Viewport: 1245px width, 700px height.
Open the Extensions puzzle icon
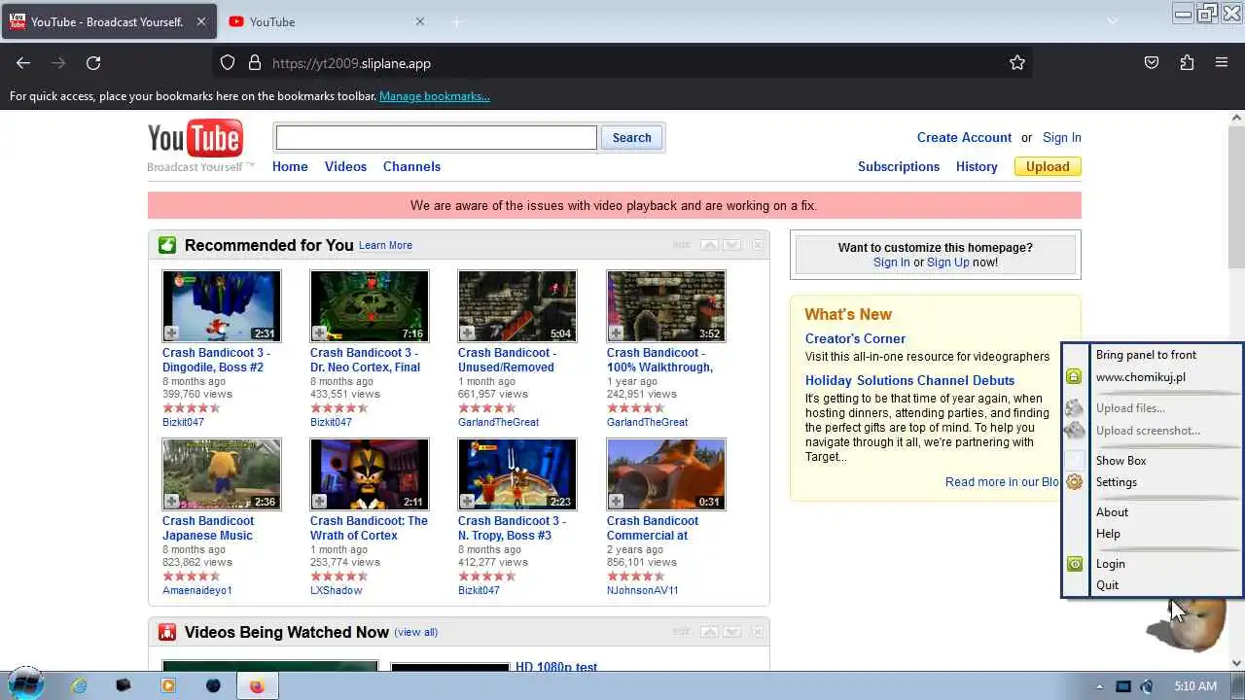(x=1187, y=62)
